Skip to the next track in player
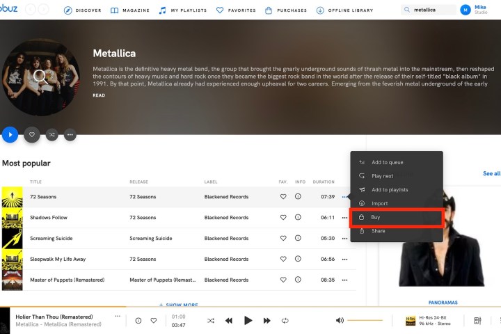This screenshot has height=334, width=501. (x=267, y=321)
